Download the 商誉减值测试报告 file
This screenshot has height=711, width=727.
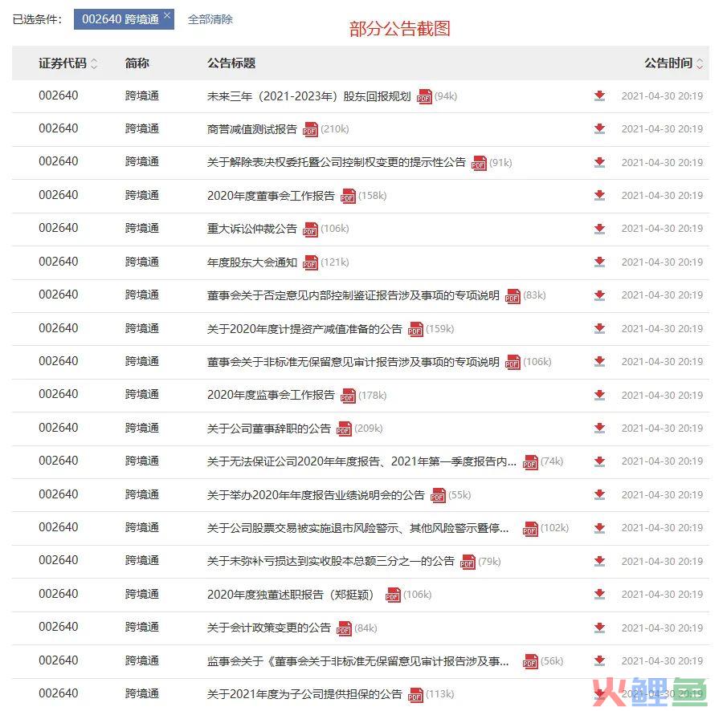tap(599, 128)
